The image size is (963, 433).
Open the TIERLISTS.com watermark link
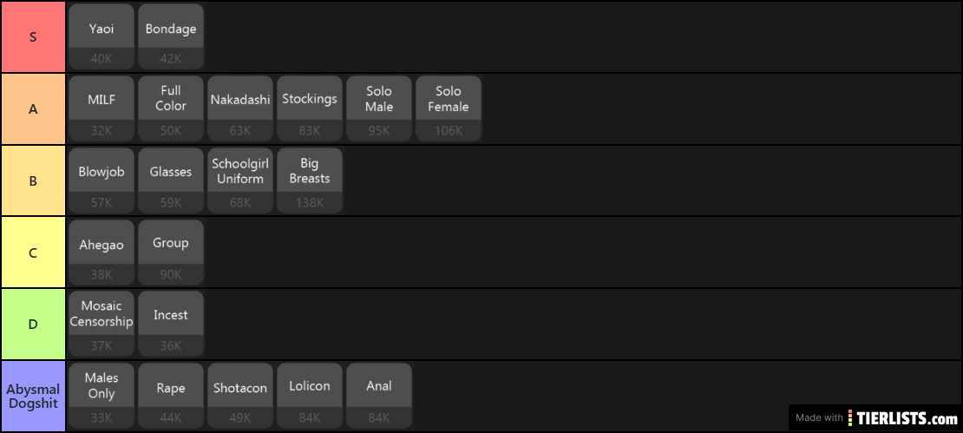(x=874, y=417)
